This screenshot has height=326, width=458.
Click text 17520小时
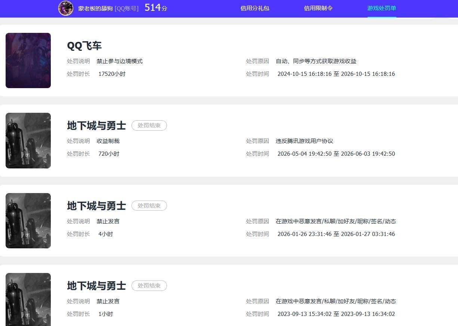pyautogui.click(x=112, y=74)
